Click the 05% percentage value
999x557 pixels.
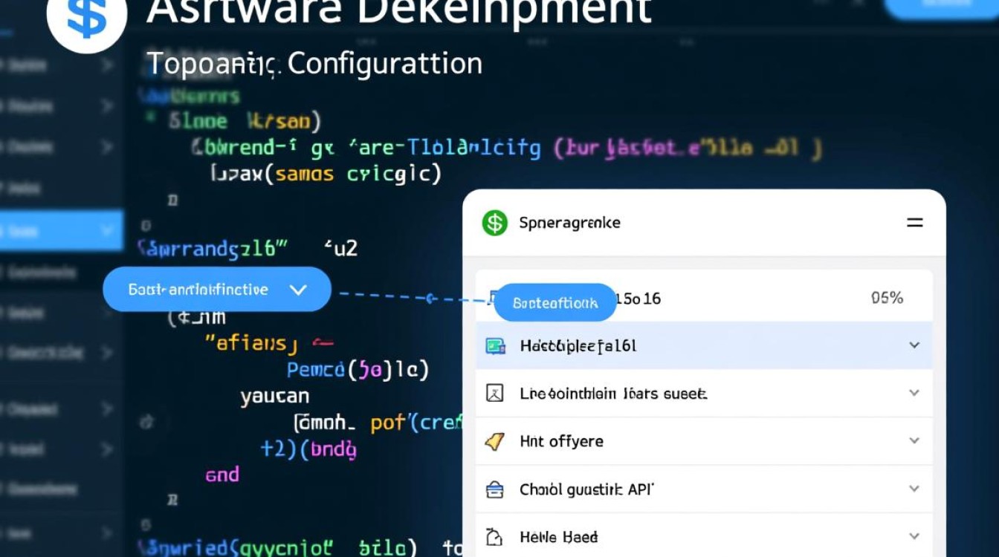[886, 299]
